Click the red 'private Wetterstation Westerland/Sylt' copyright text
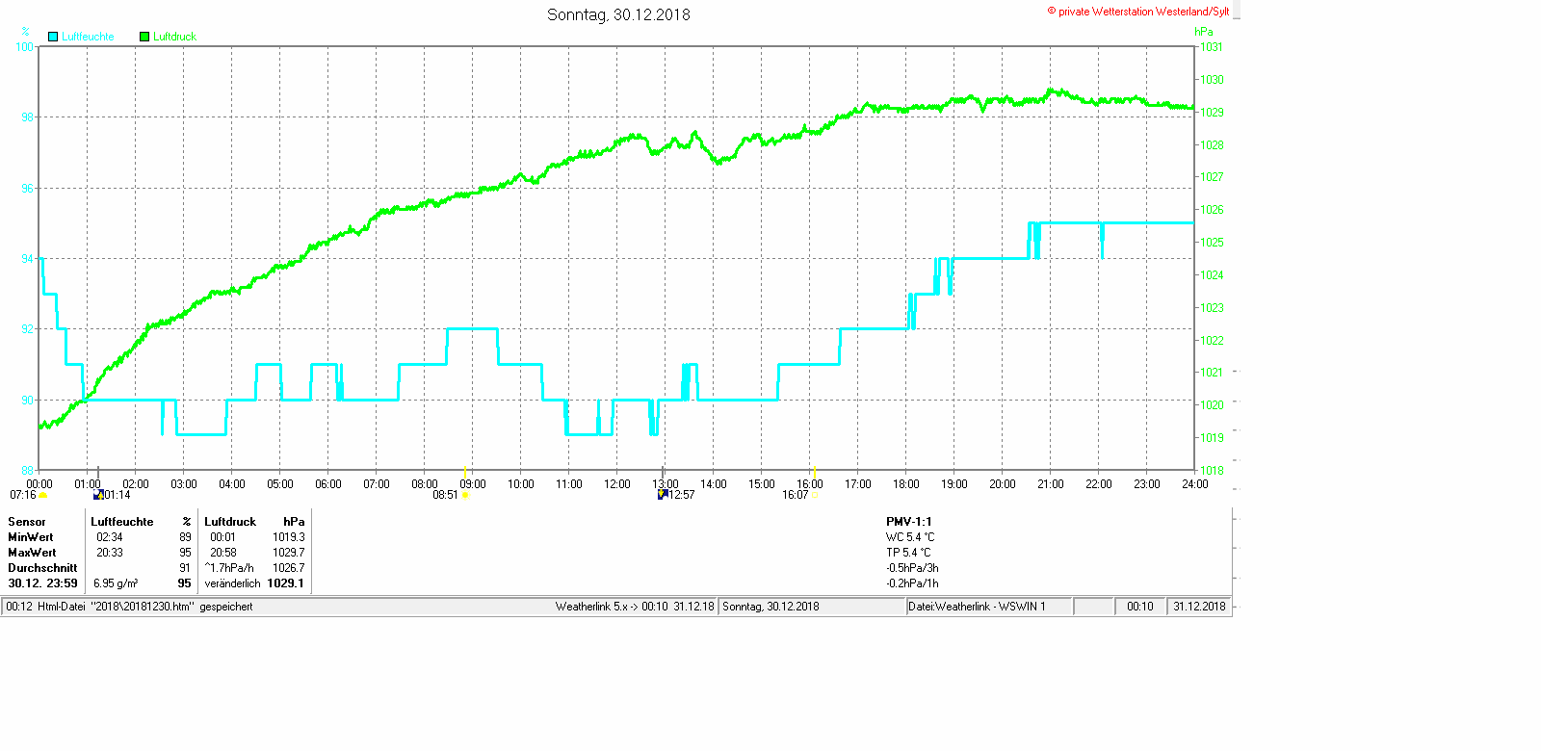Viewport: 1541px width, 751px height. point(1138,12)
